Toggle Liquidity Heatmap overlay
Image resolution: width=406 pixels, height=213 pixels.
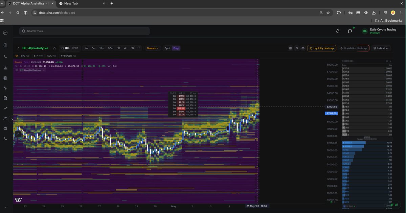point(321,48)
